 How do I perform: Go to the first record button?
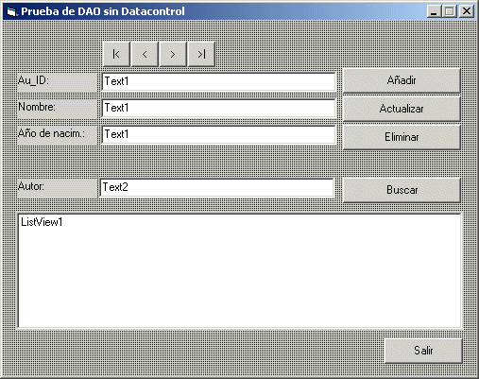click(116, 54)
